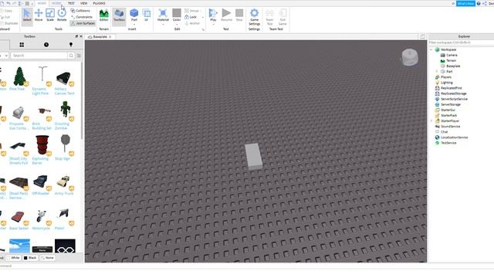Select the SoundService in Explorer

(x=448, y=127)
